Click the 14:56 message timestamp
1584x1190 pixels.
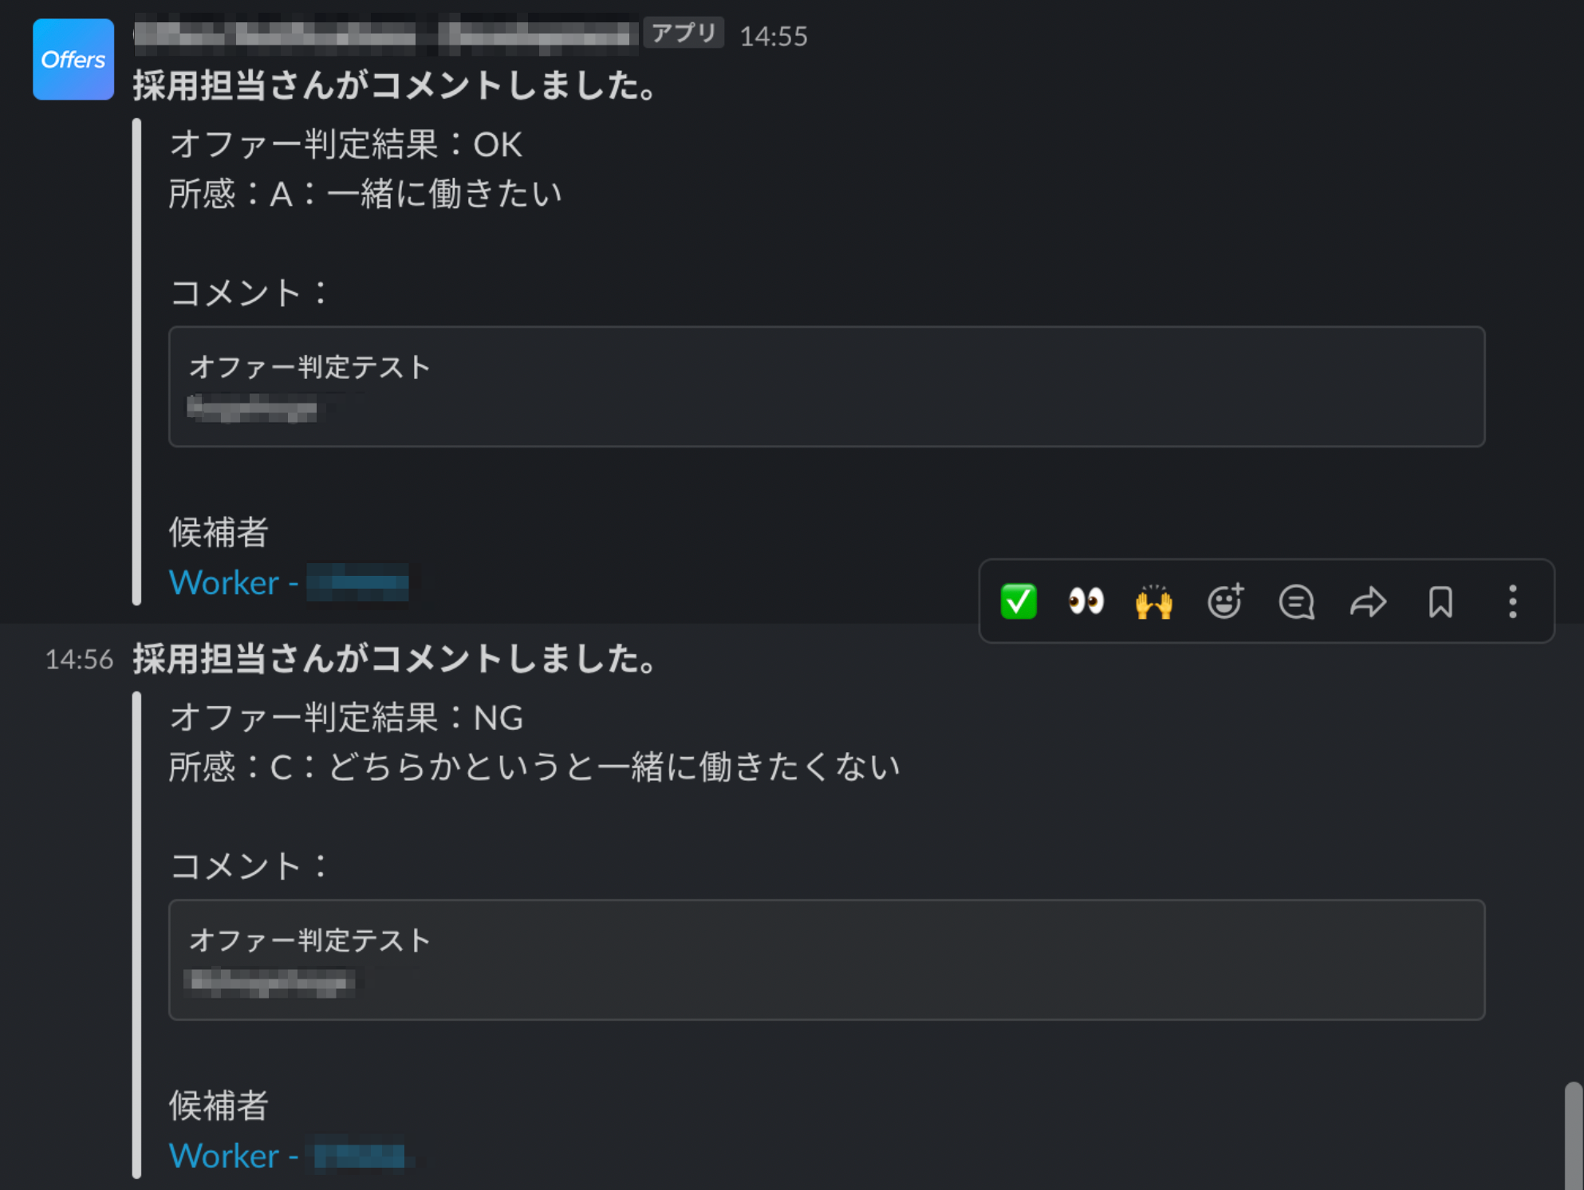pos(79,660)
